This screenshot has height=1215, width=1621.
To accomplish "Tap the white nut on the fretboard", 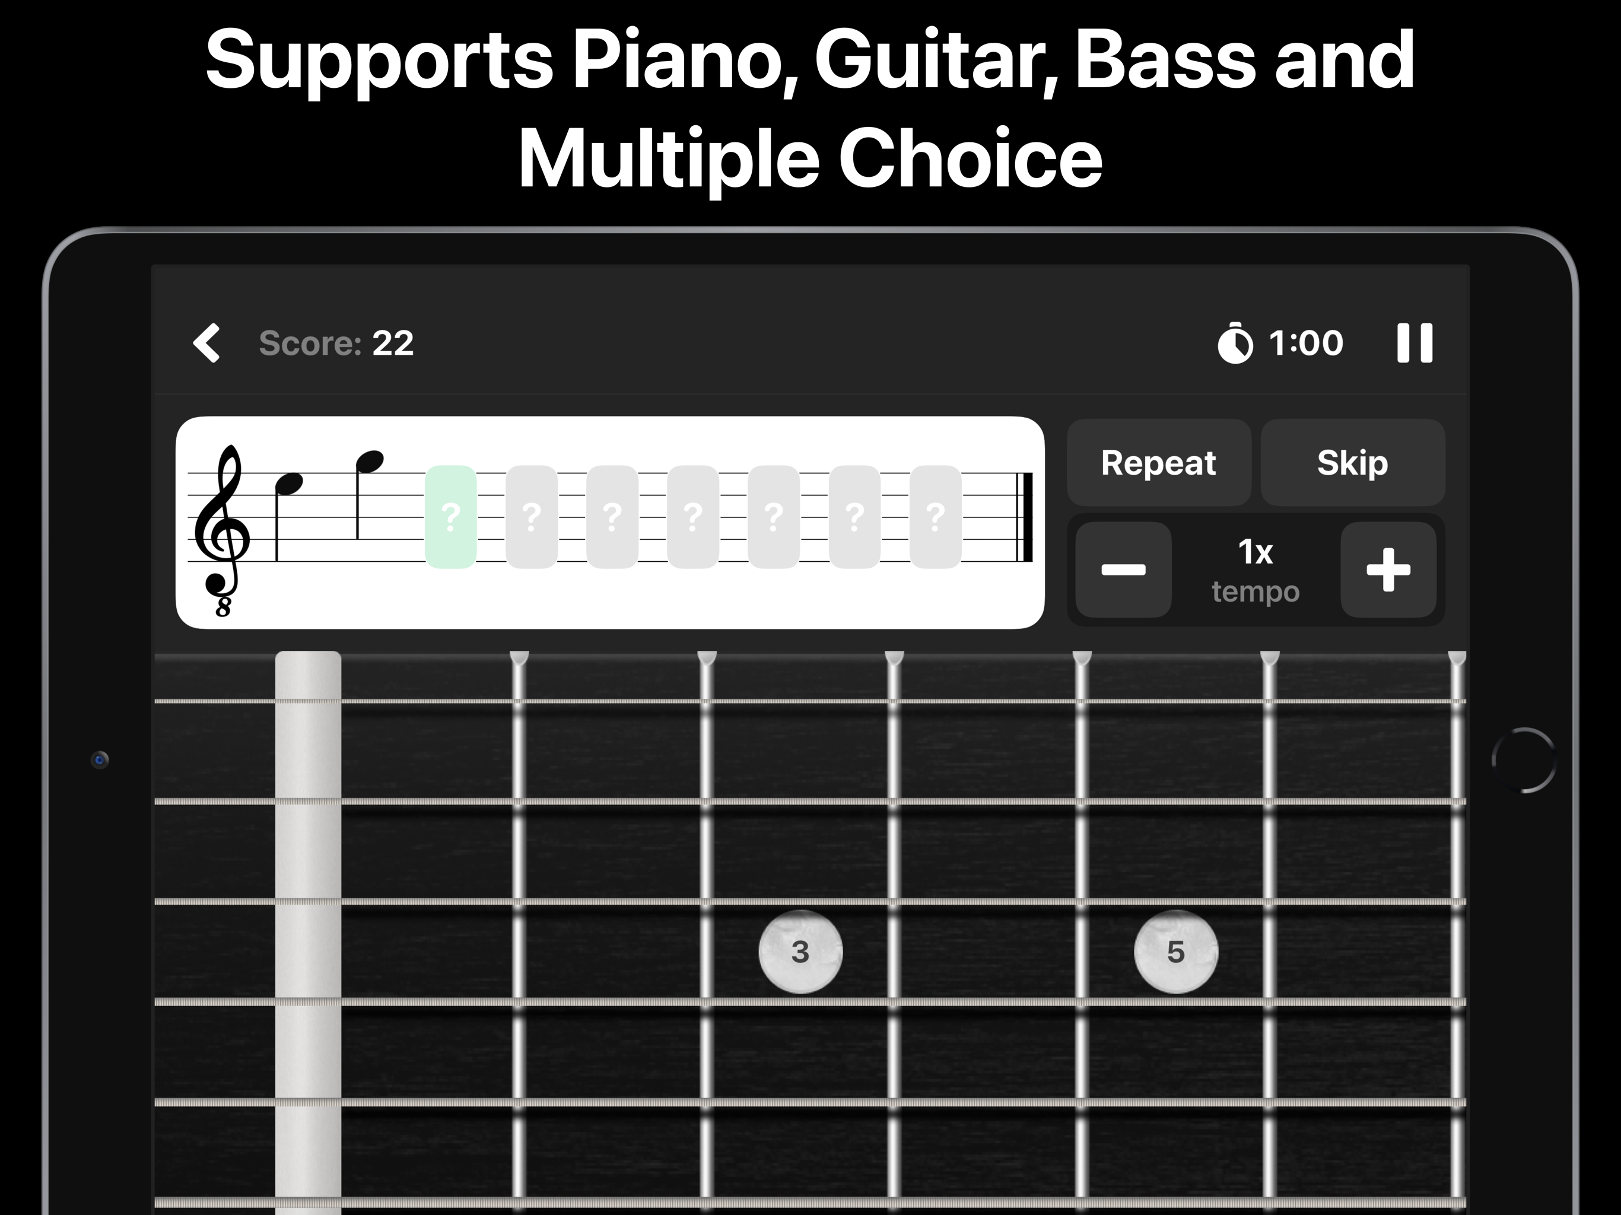I will click(308, 932).
